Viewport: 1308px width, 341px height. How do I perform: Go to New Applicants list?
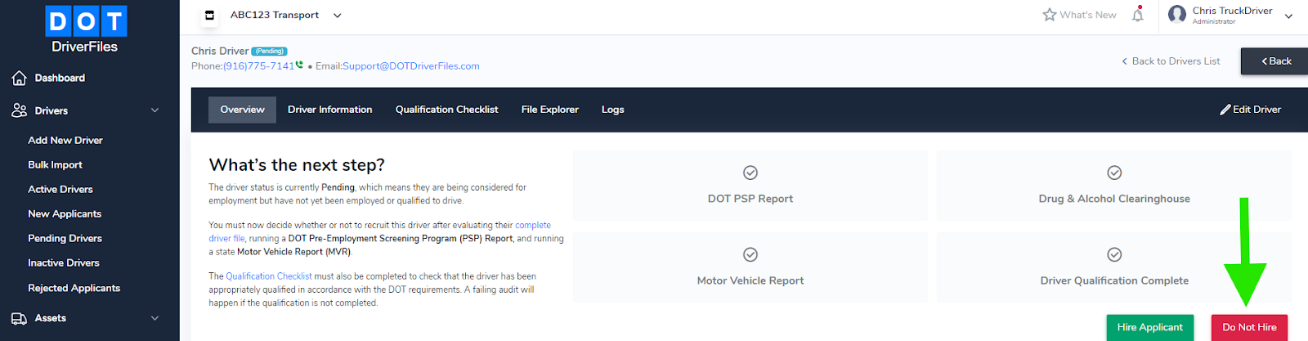(x=65, y=214)
